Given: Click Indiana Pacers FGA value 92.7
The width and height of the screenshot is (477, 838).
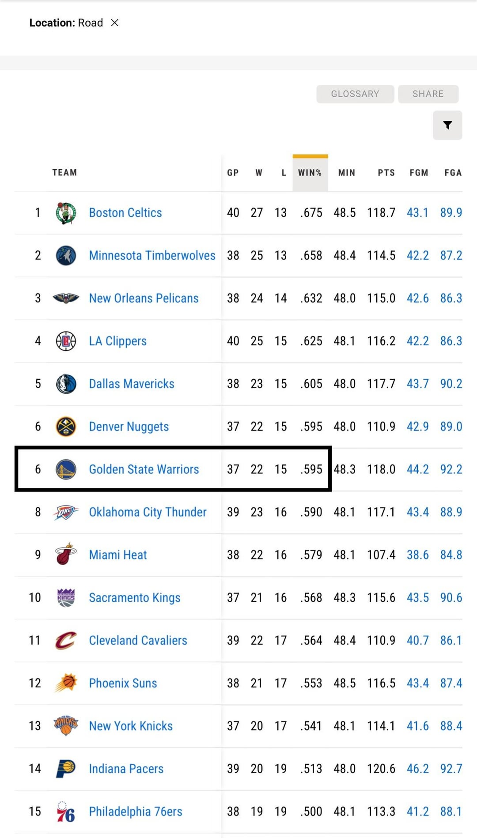Looking at the screenshot, I should (x=451, y=769).
